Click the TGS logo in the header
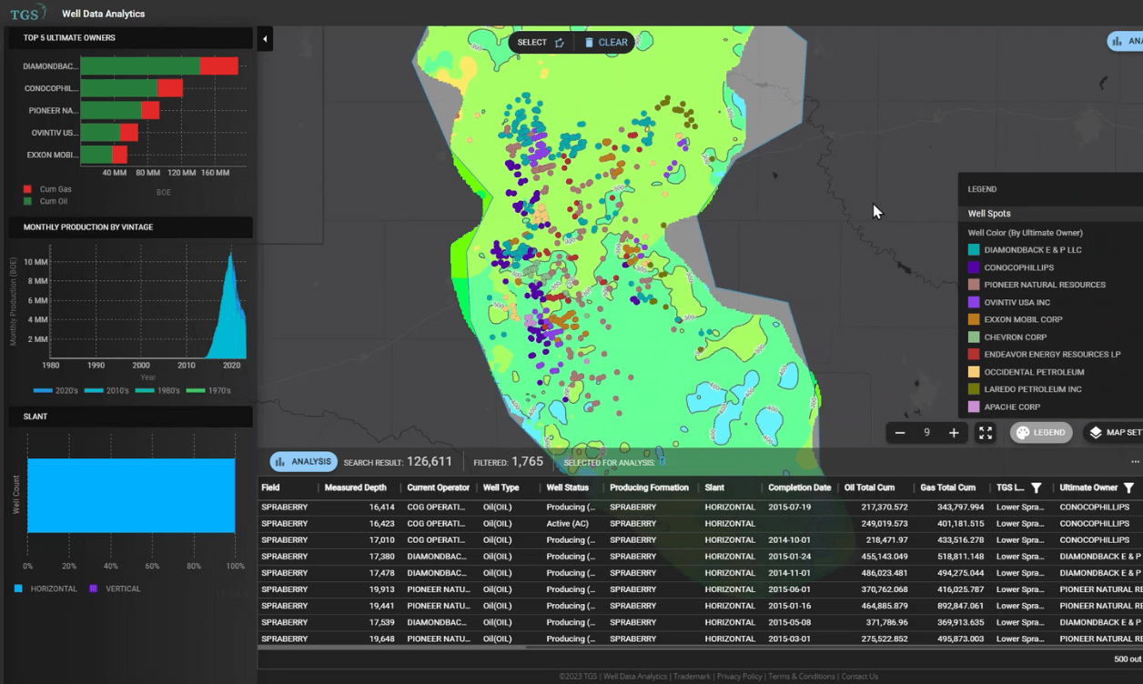This screenshot has width=1143, height=684. (x=27, y=13)
